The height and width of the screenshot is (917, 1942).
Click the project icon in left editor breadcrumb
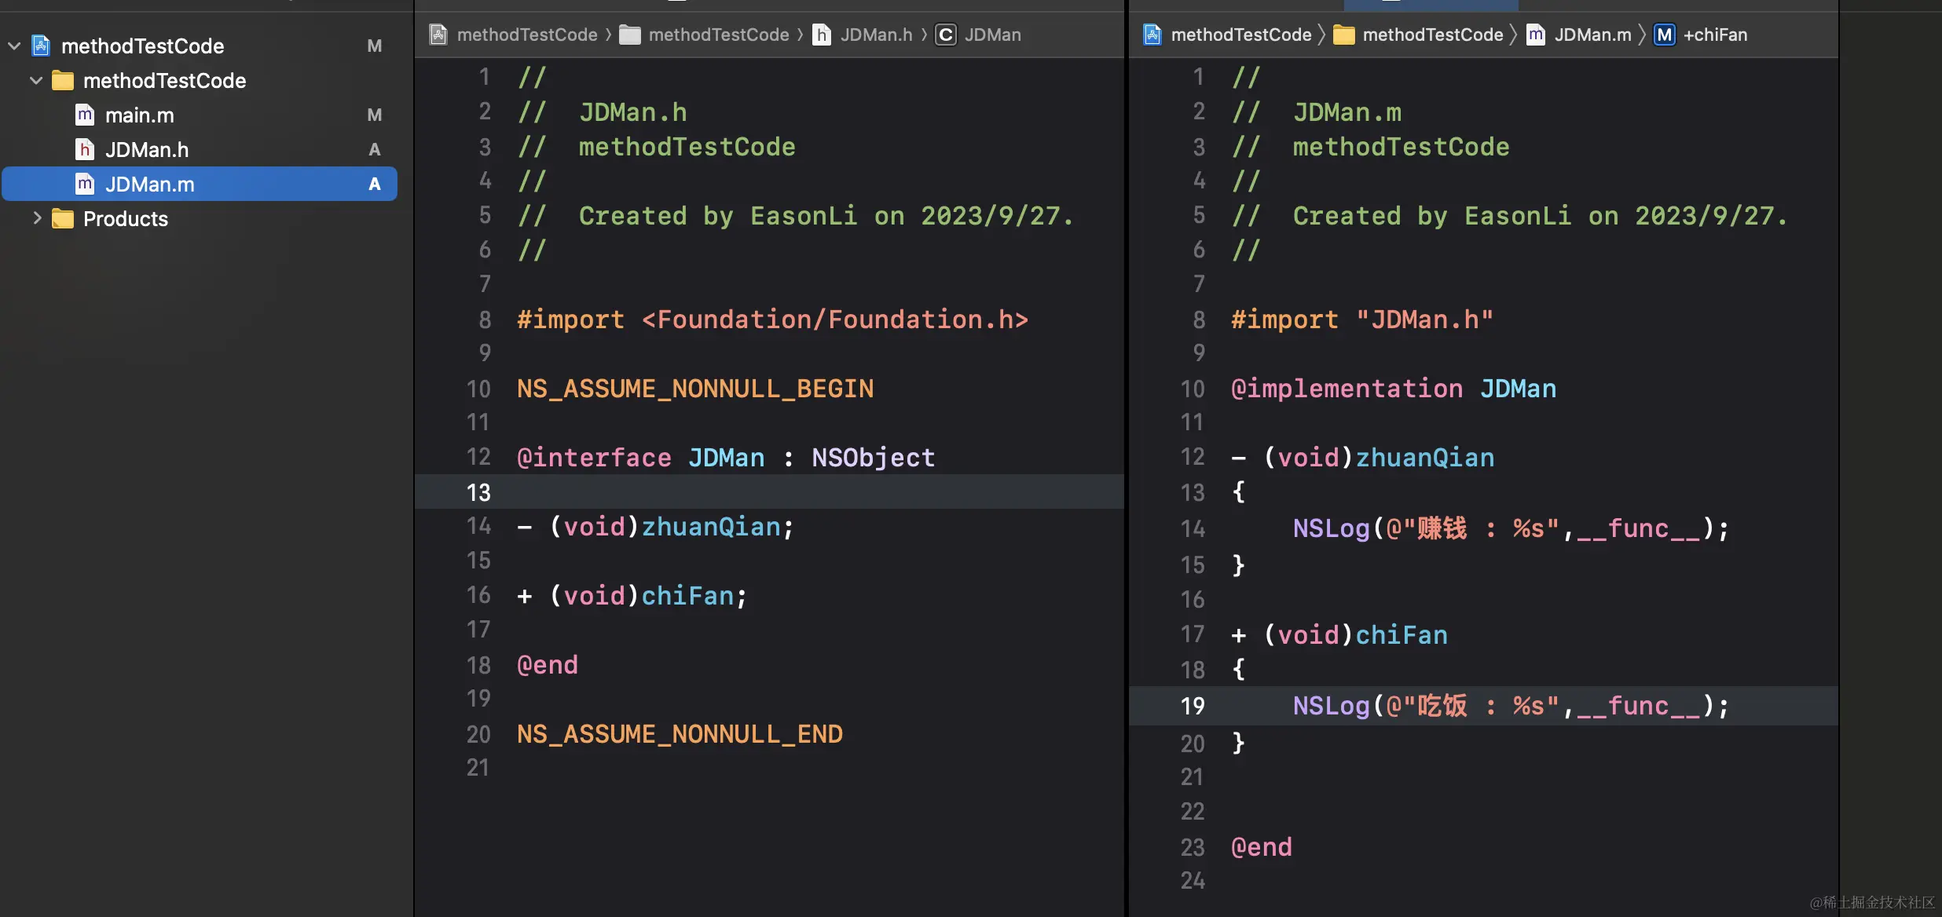click(x=439, y=35)
